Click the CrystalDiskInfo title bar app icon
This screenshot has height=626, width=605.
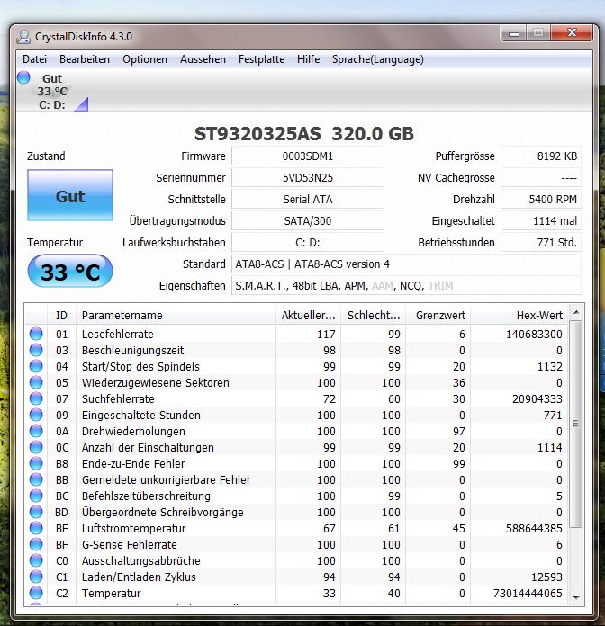pyautogui.click(x=23, y=37)
